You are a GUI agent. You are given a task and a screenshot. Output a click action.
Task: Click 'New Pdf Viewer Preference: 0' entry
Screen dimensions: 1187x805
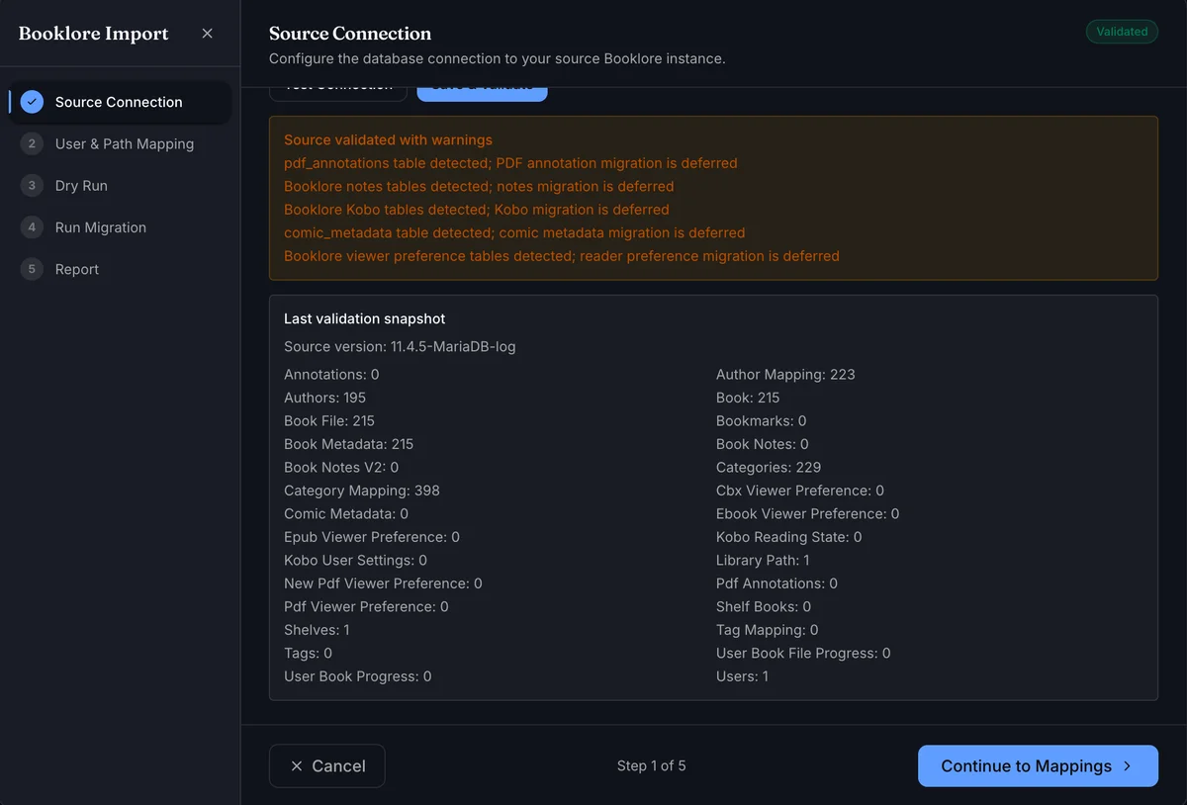(383, 583)
